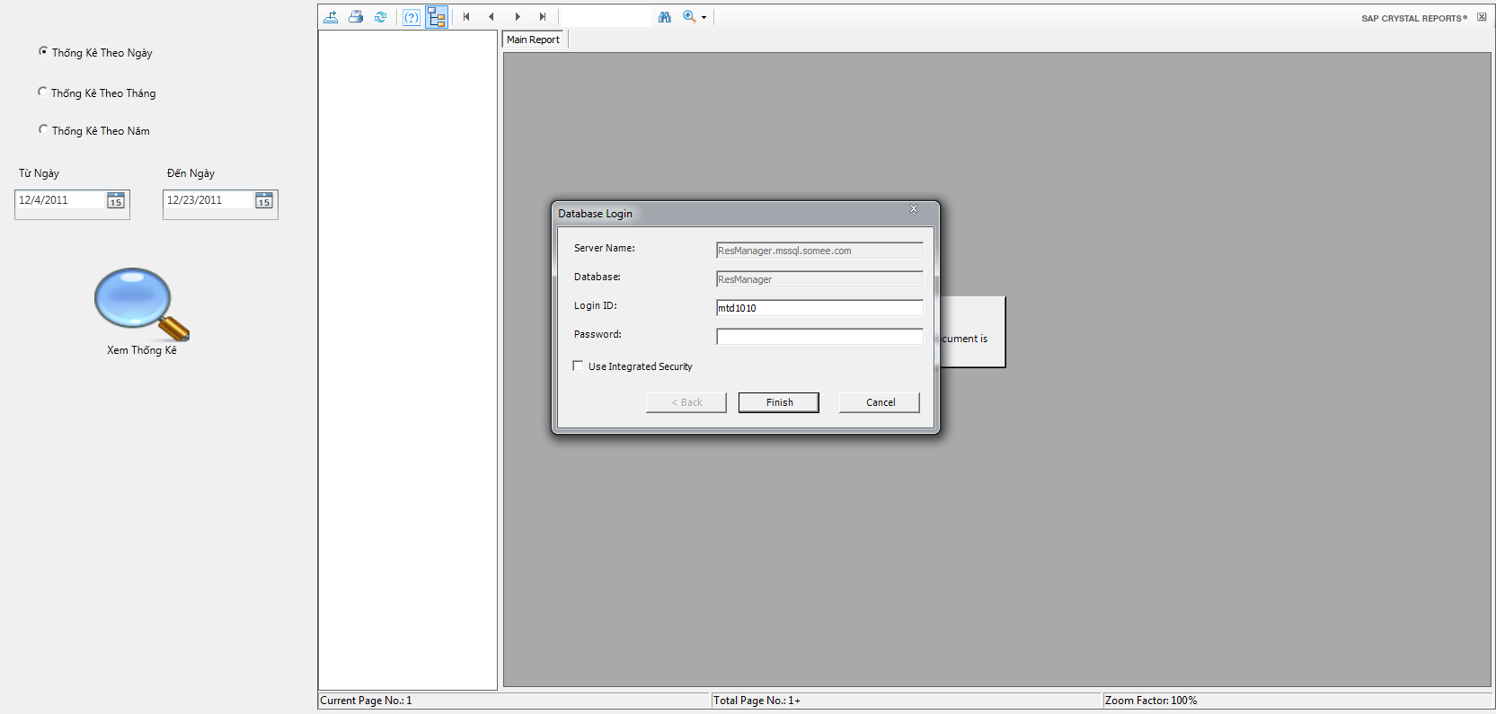Click the Xem Thống Kê magnifier icon
Screen dimensions: 1496x714
point(141,304)
